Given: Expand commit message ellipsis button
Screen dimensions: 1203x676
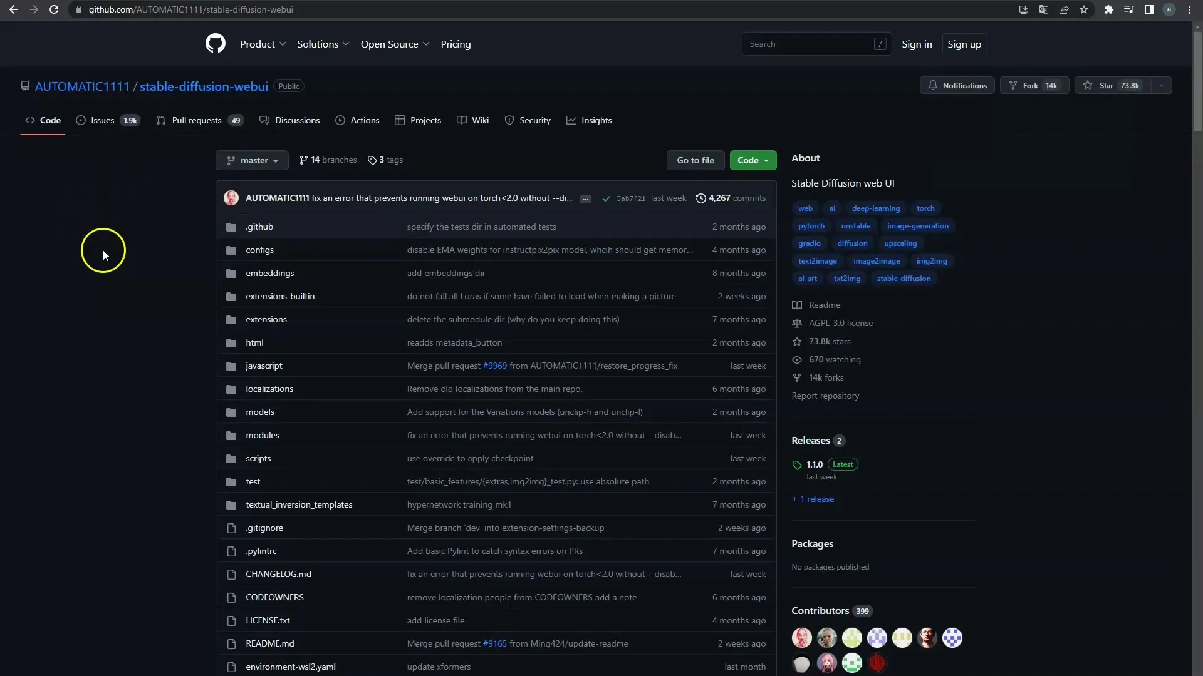Looking at the screenshot, I should pyautogui.click(x=585, y=198).
